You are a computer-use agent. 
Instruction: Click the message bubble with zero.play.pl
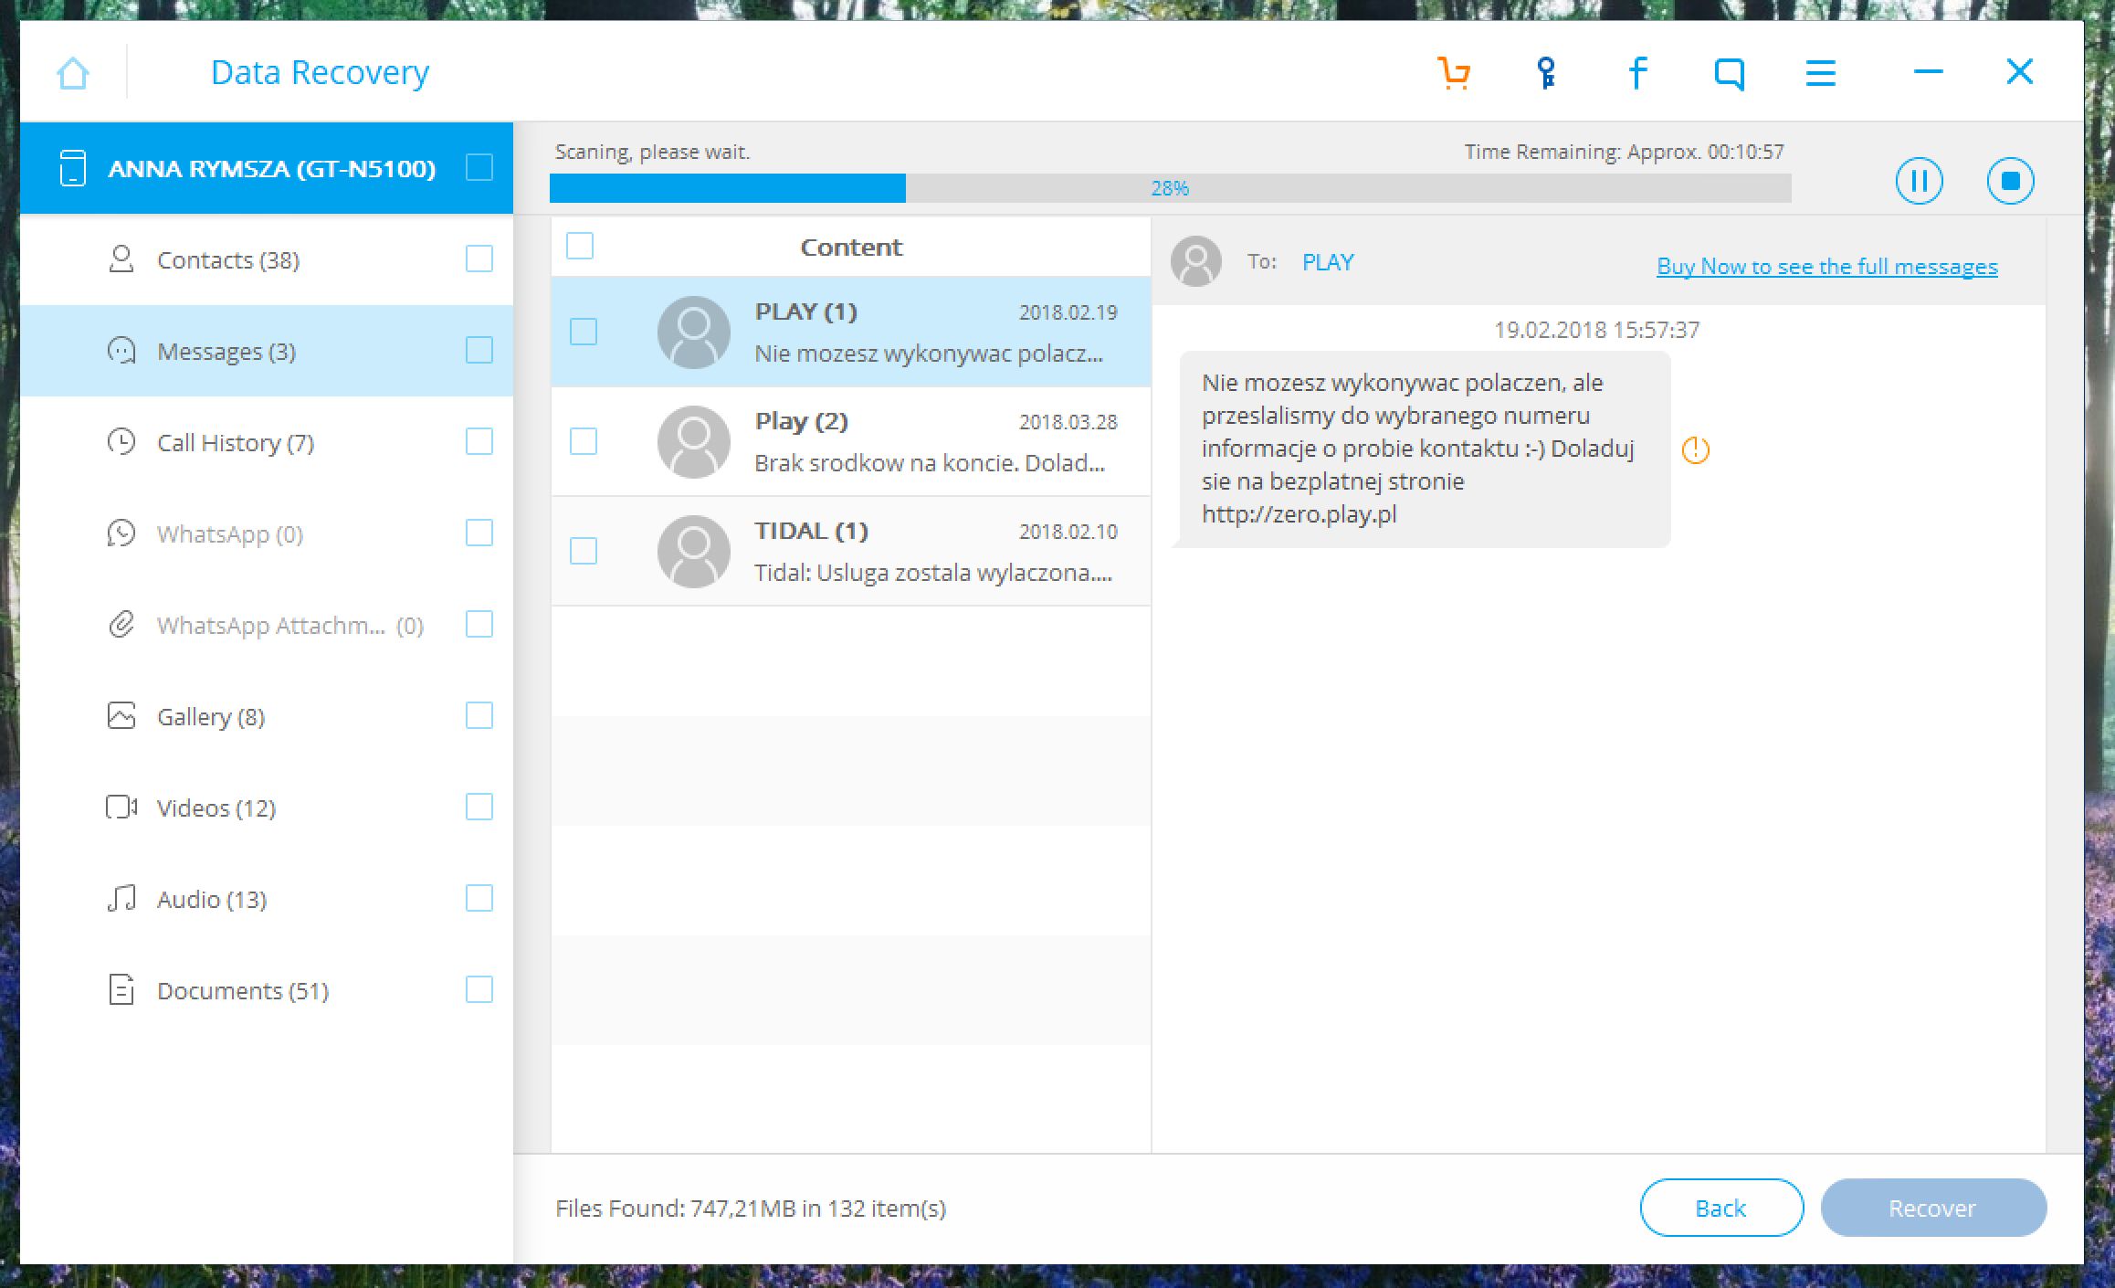[x=1425, y=449]
